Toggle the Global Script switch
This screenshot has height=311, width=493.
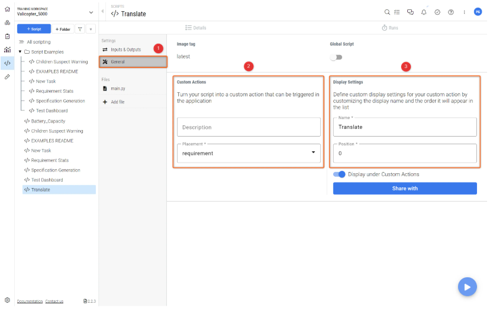coord(336,57)
